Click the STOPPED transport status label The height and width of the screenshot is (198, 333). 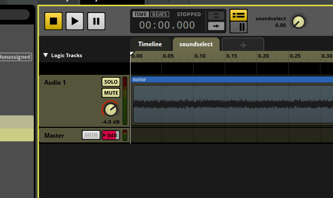pyautogui.click(x=189, y=14)
